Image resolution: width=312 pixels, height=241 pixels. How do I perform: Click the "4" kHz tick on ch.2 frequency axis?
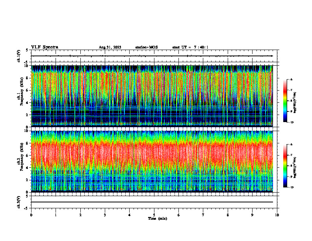point(28,168)
